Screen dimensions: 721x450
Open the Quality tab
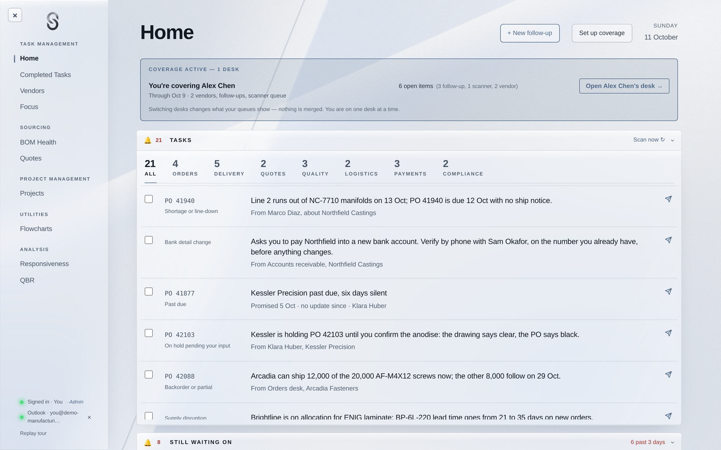click(315, 168)
